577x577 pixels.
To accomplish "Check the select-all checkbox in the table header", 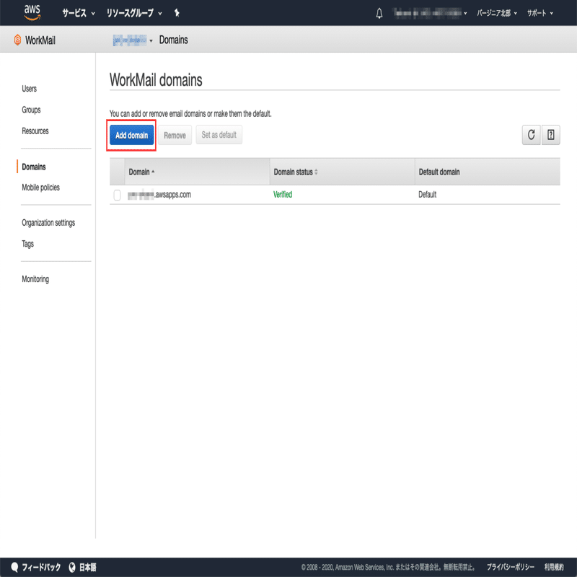I will (x=117, y=172).
